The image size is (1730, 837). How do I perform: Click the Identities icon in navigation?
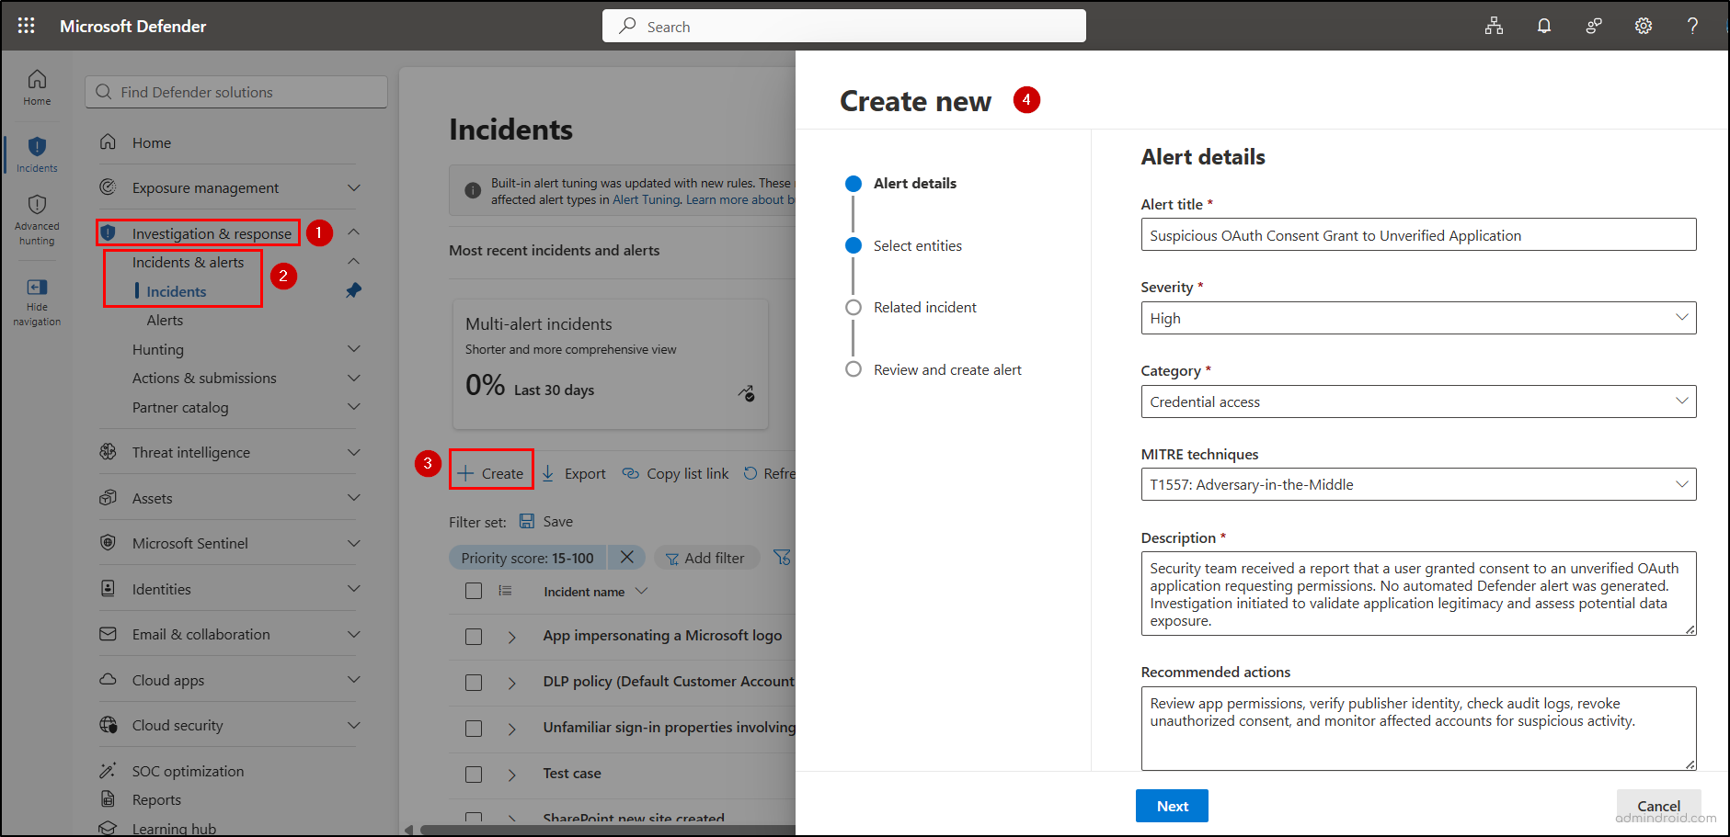tap(108, 589)
